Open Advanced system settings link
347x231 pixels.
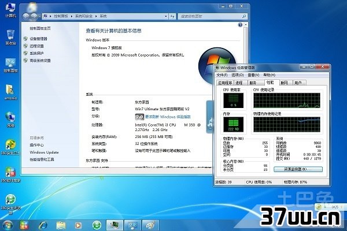pyautogui.click(x=40, y=60)
